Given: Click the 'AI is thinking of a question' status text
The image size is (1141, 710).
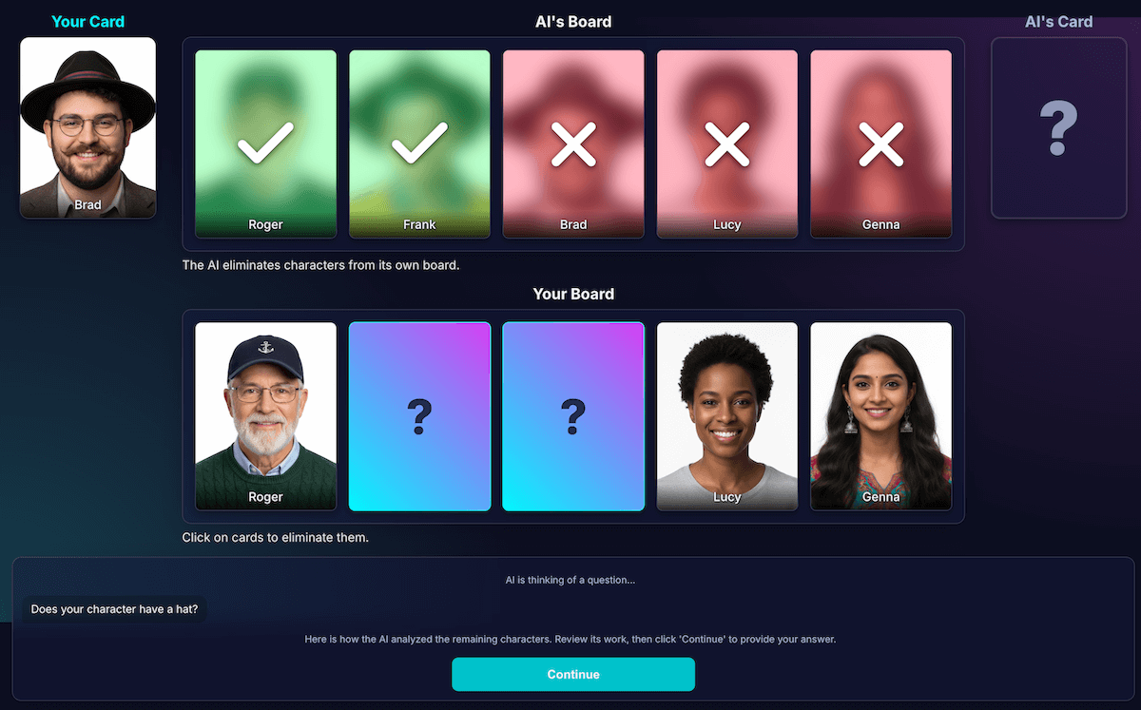Looking at the screenshot, I should point(570,580).
